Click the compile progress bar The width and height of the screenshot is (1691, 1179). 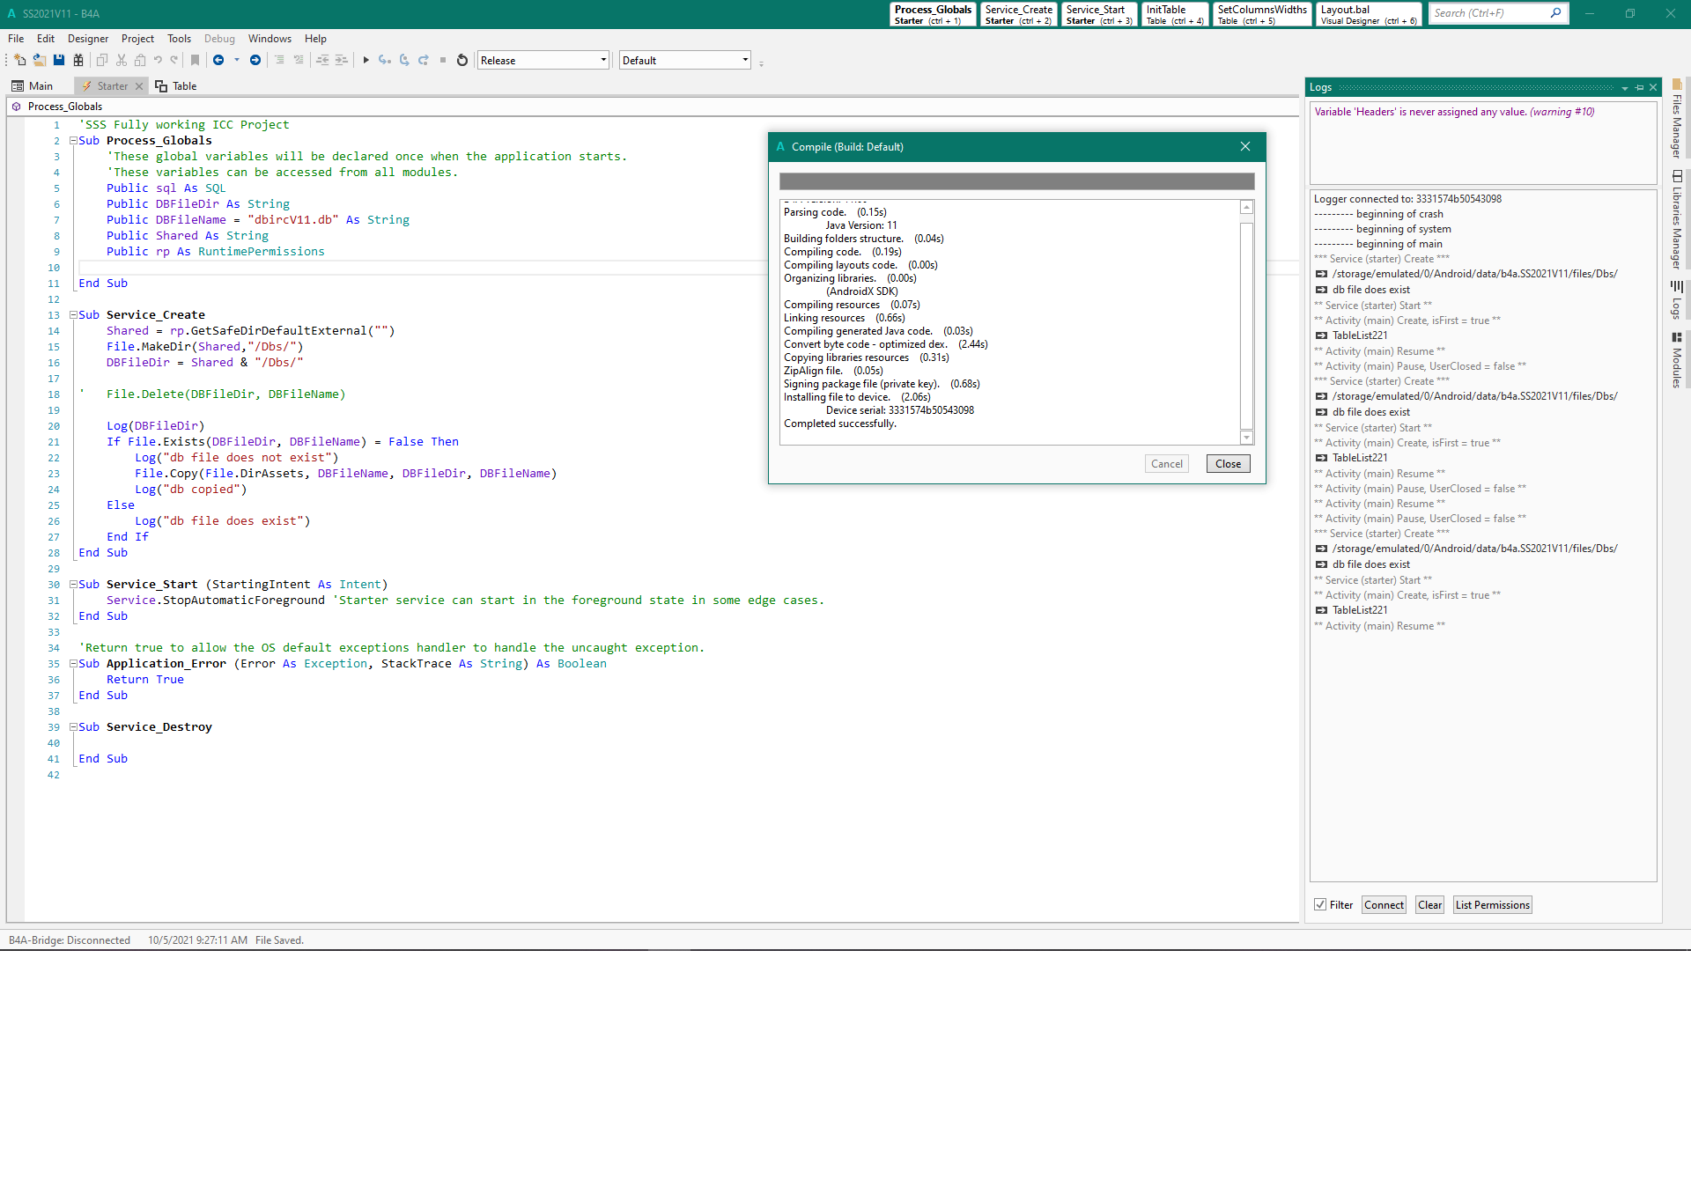pos(1016,181)
